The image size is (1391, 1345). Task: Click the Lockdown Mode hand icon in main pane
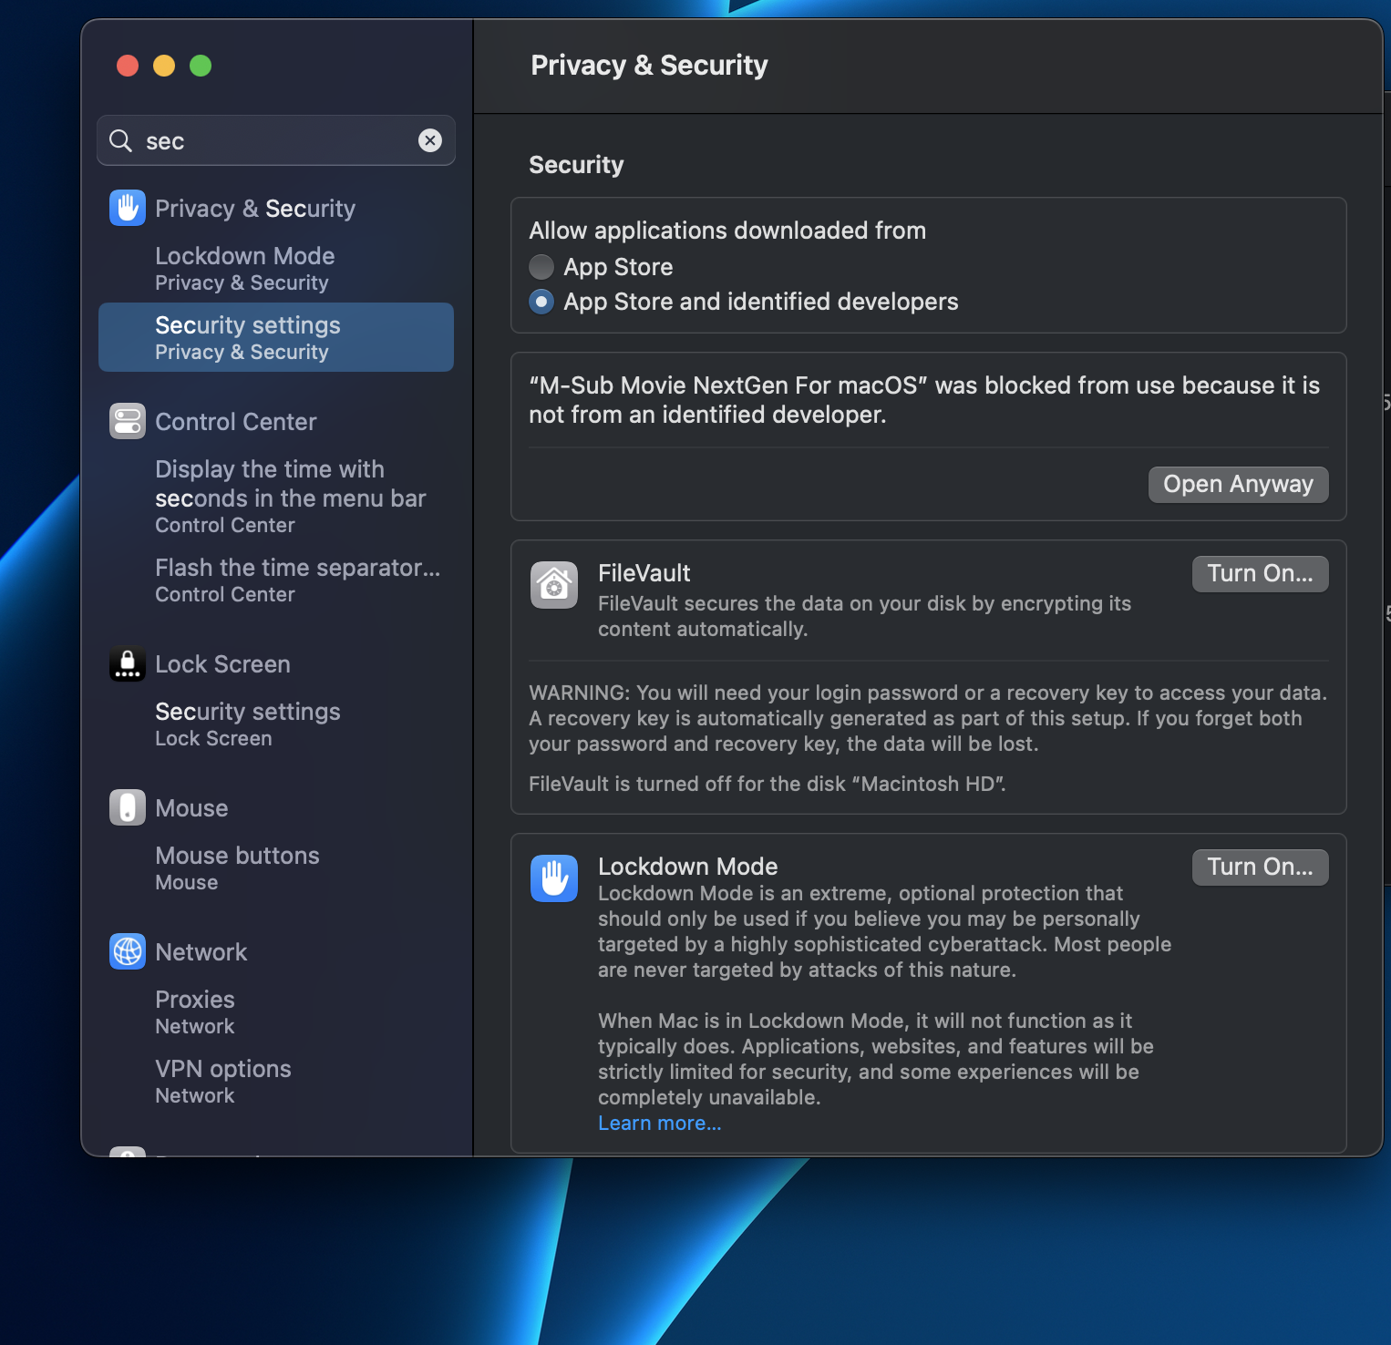coord(554,878)
